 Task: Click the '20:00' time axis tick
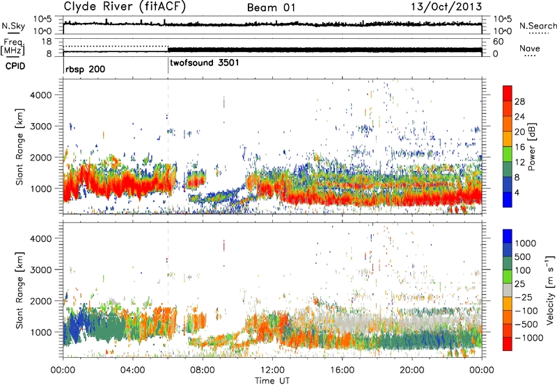coord(411,370)
